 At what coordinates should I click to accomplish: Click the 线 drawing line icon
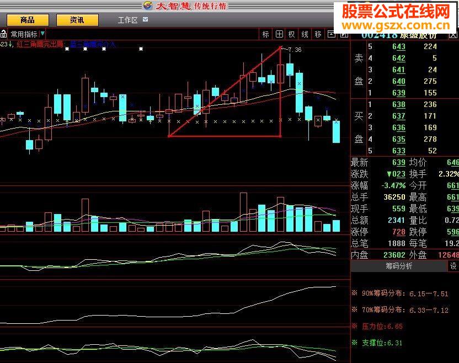(x=305, y=34)
